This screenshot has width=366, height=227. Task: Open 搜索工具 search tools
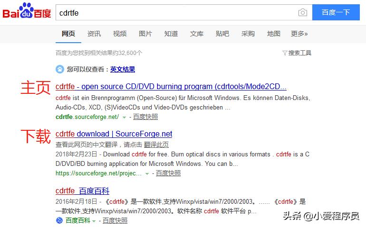coord(300,53)
